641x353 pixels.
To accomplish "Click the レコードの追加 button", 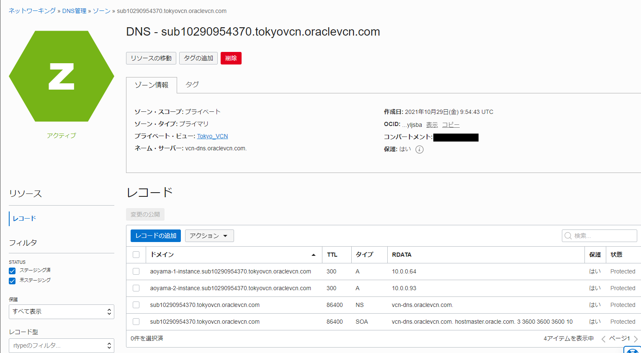I will coord(155,236).
